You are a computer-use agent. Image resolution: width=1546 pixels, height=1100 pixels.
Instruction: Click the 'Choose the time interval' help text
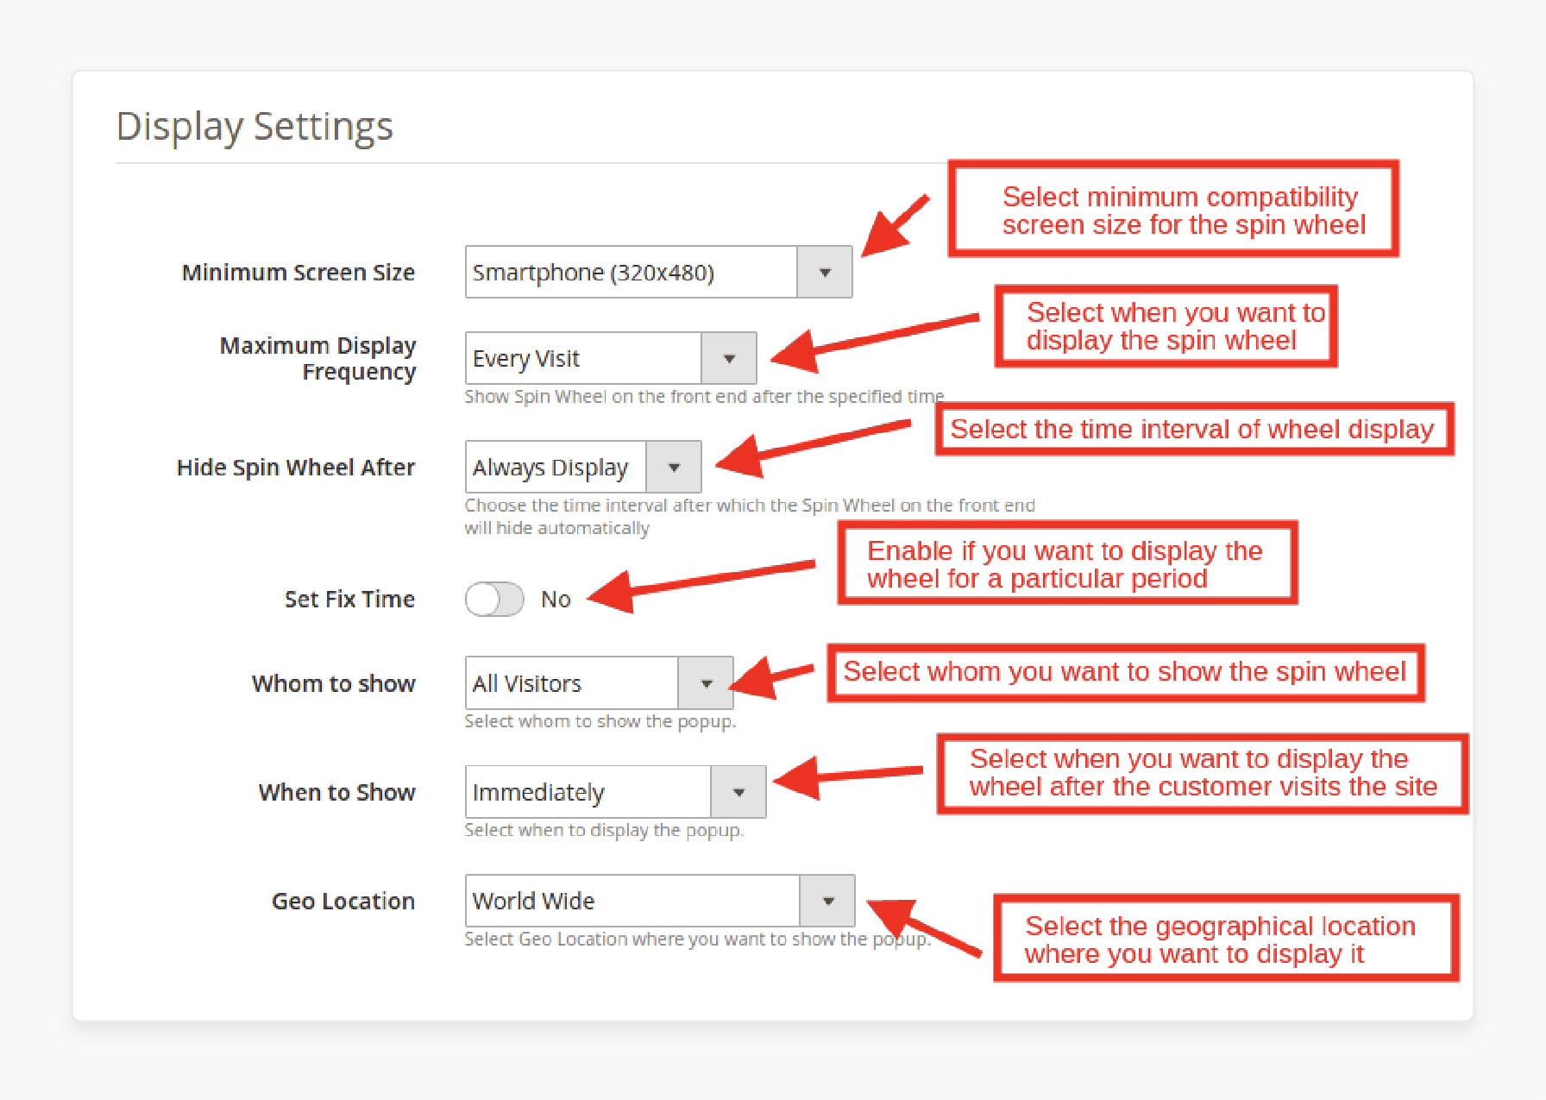click(750, 516)
